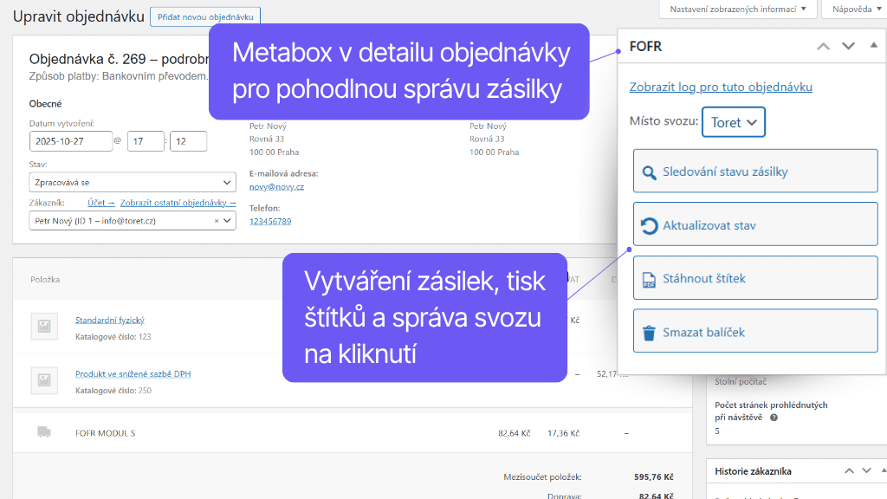Viewport: 887px width, 499px height.
Task: Click the Přidat novou objednávku button
Action: 204,16
